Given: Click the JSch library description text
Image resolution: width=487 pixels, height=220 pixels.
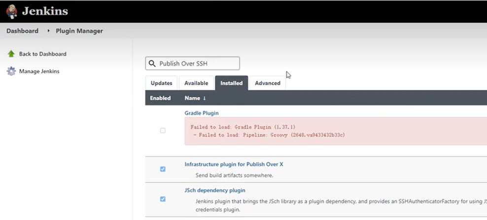Looking at the screenshot, I should (x=341, y=205).
